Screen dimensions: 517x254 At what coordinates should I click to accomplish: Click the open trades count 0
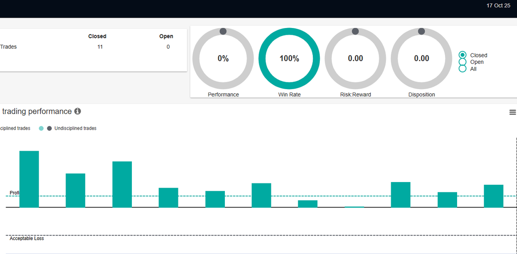[168, 47]
